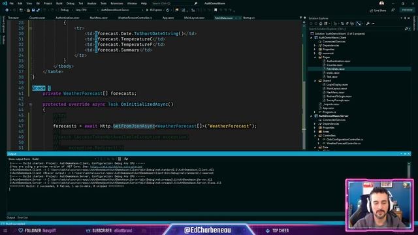
Task: Open the AuthDemoWasm.Server startup project dropdown
Action: (x=122, y=10)
